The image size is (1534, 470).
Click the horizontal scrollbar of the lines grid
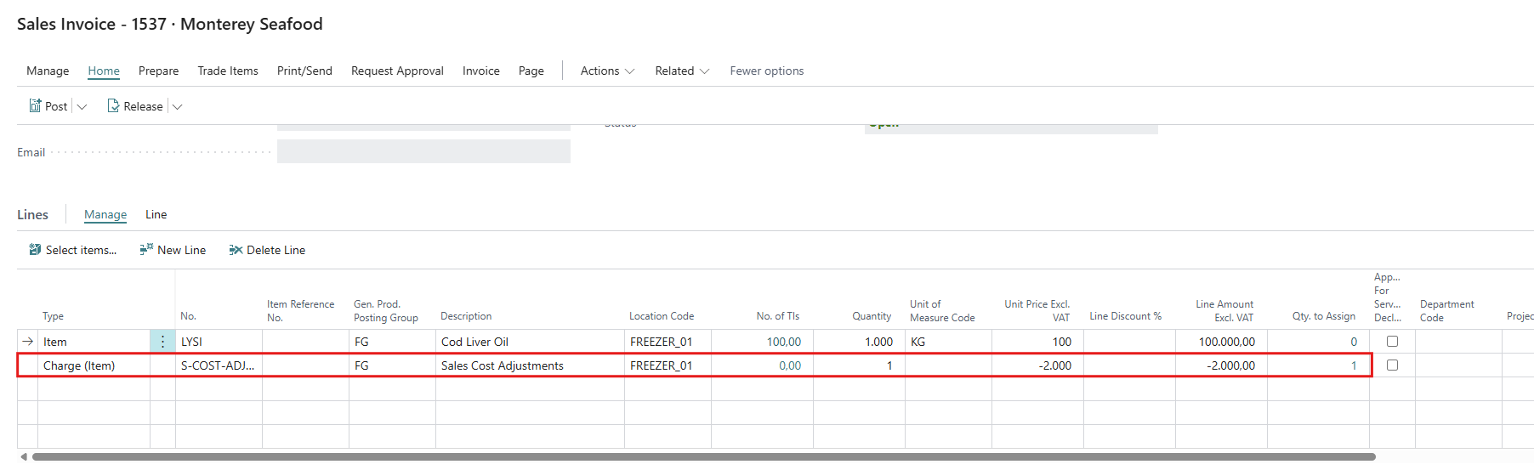pos(703,456)
